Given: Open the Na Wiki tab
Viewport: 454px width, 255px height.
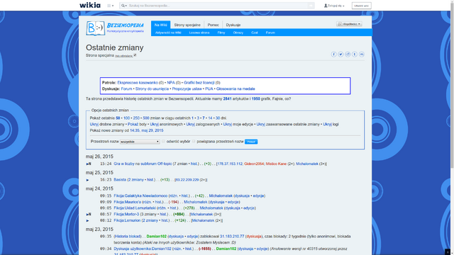Looking at the screenshot, I should point(161,25).
